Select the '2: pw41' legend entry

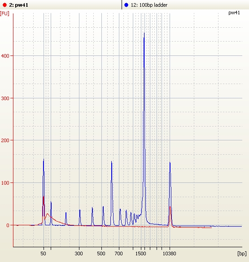18,5
